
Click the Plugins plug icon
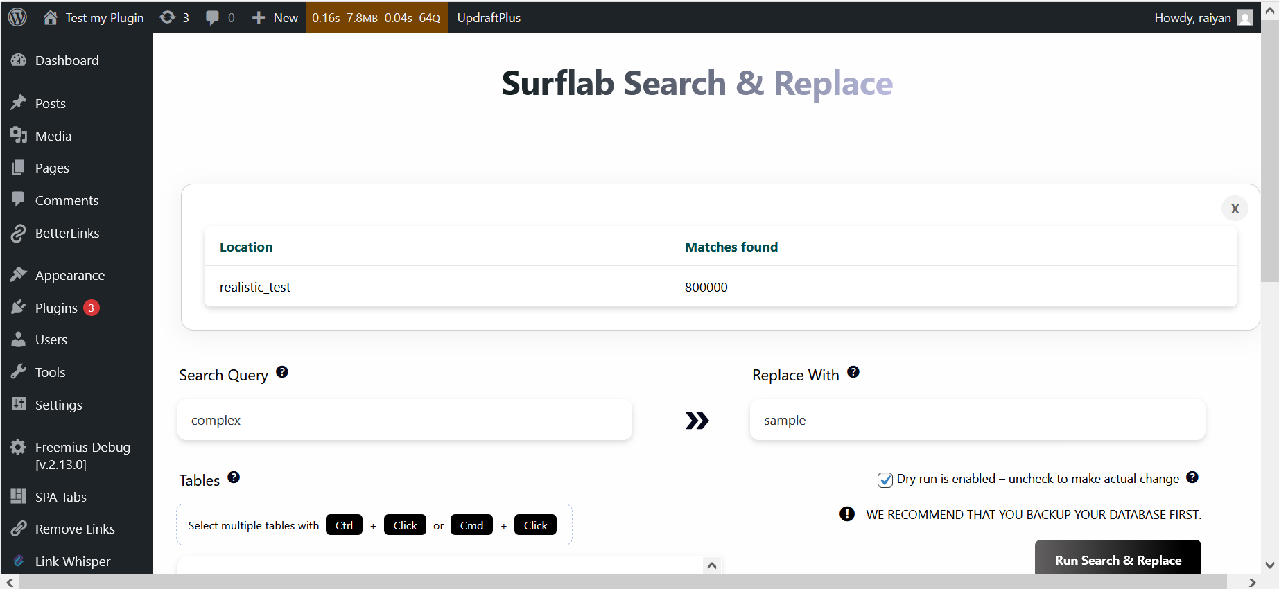click(19, 308)
